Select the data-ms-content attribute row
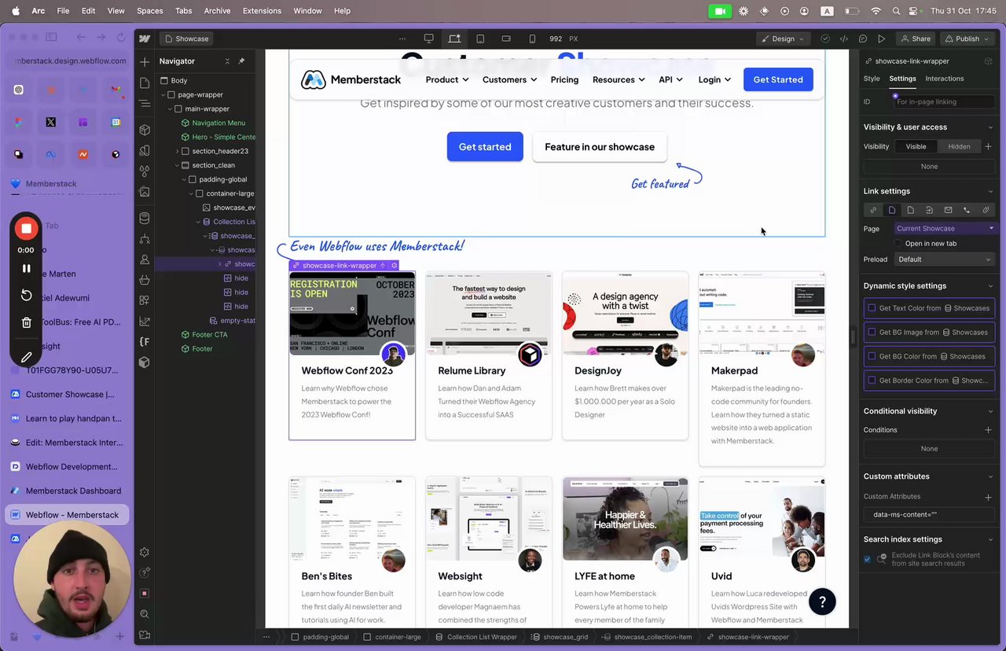 click(929, 515)
